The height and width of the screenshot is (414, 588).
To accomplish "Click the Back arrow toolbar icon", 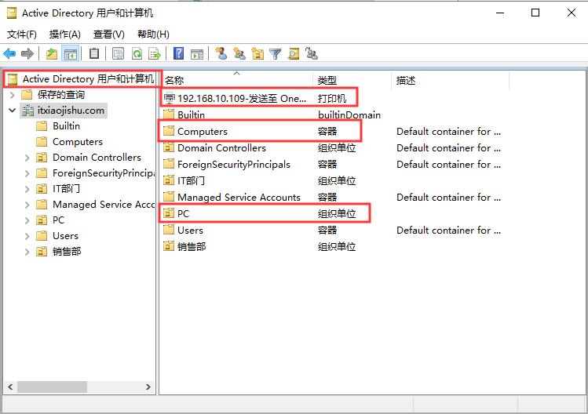I will (x=9, y=54).
